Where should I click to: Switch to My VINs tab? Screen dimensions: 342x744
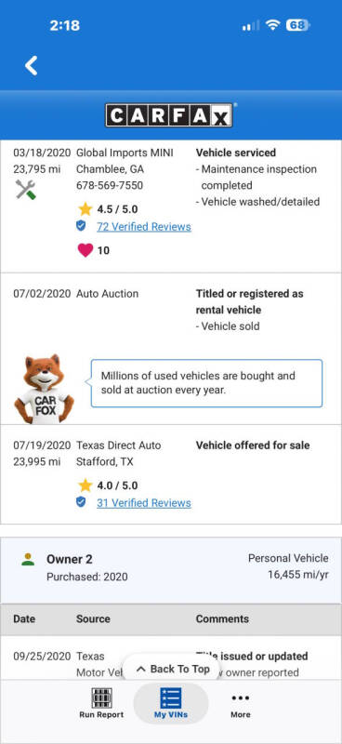coord(171,703)
